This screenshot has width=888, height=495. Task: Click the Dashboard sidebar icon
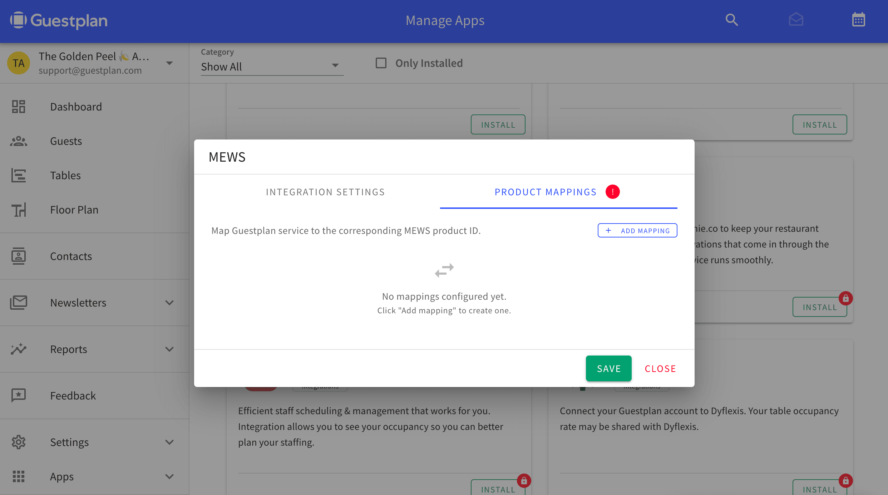[19, 107]
